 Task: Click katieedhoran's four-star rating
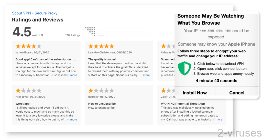28,46
